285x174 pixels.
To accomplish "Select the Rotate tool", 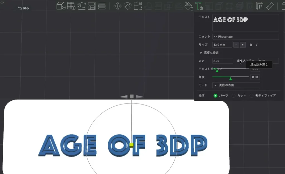I will 127,6.
